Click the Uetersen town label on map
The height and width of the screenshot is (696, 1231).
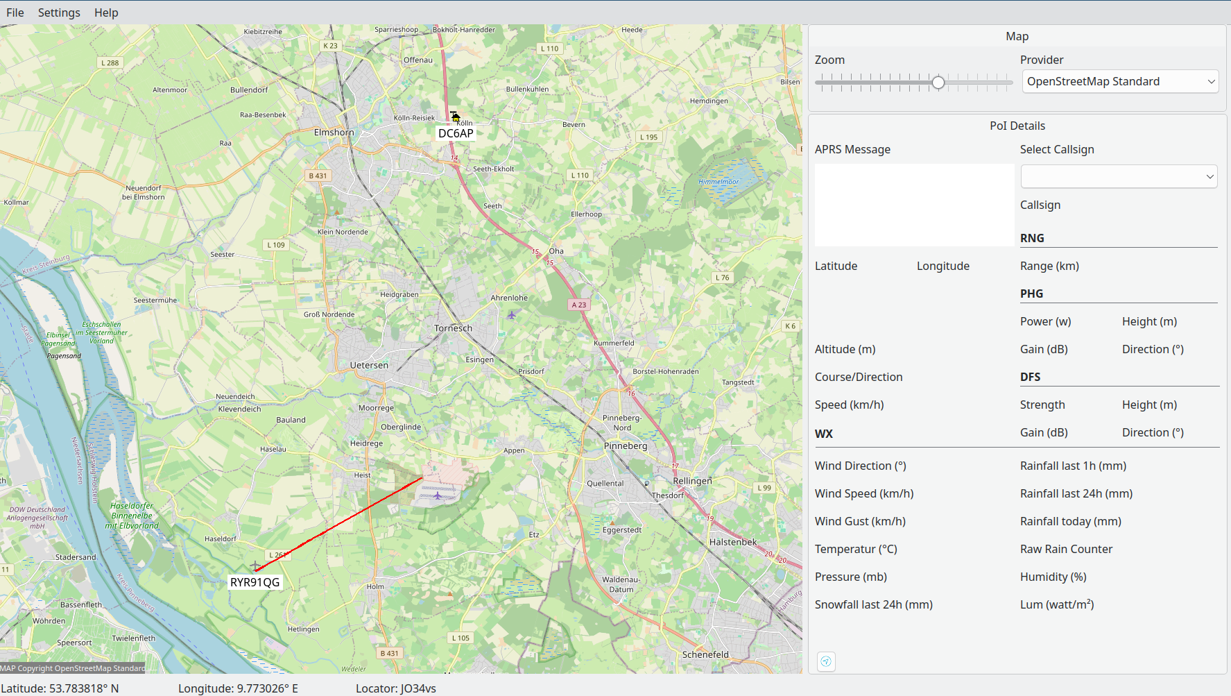tap(369, 365)
